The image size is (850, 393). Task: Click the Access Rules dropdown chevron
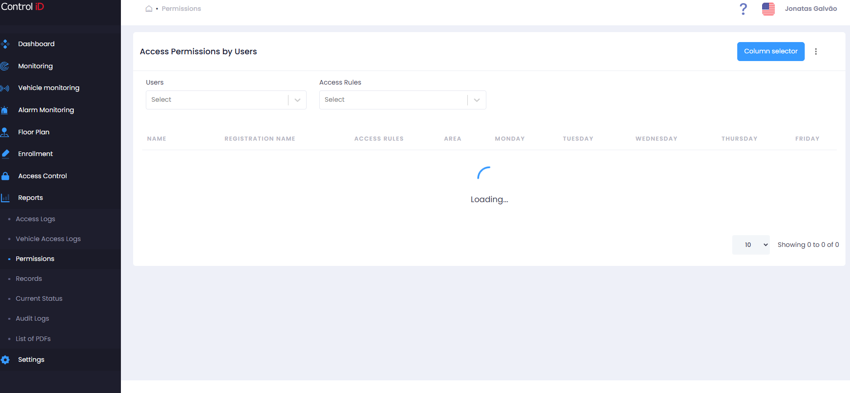click(477, 100)
